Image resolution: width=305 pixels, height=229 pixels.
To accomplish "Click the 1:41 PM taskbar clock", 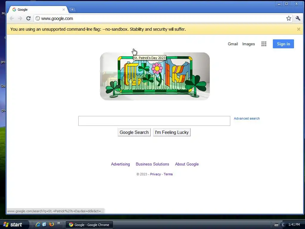I will [x=294, y=225].
